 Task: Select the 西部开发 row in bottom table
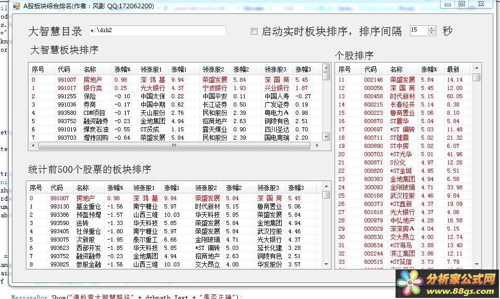175,248
